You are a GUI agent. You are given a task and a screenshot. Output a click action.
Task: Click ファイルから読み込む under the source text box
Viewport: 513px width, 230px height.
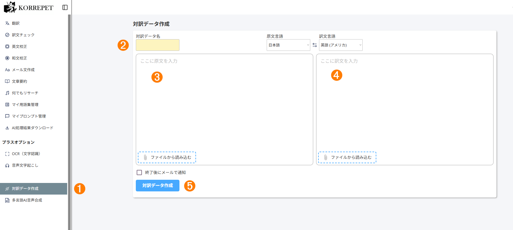(167, 157)
